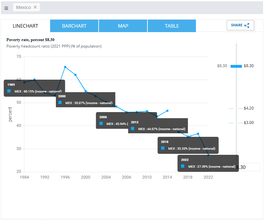This screenshot has height=220, width=265.
Task: Click the 1996 peak data point
Action: tap(65, 67)
